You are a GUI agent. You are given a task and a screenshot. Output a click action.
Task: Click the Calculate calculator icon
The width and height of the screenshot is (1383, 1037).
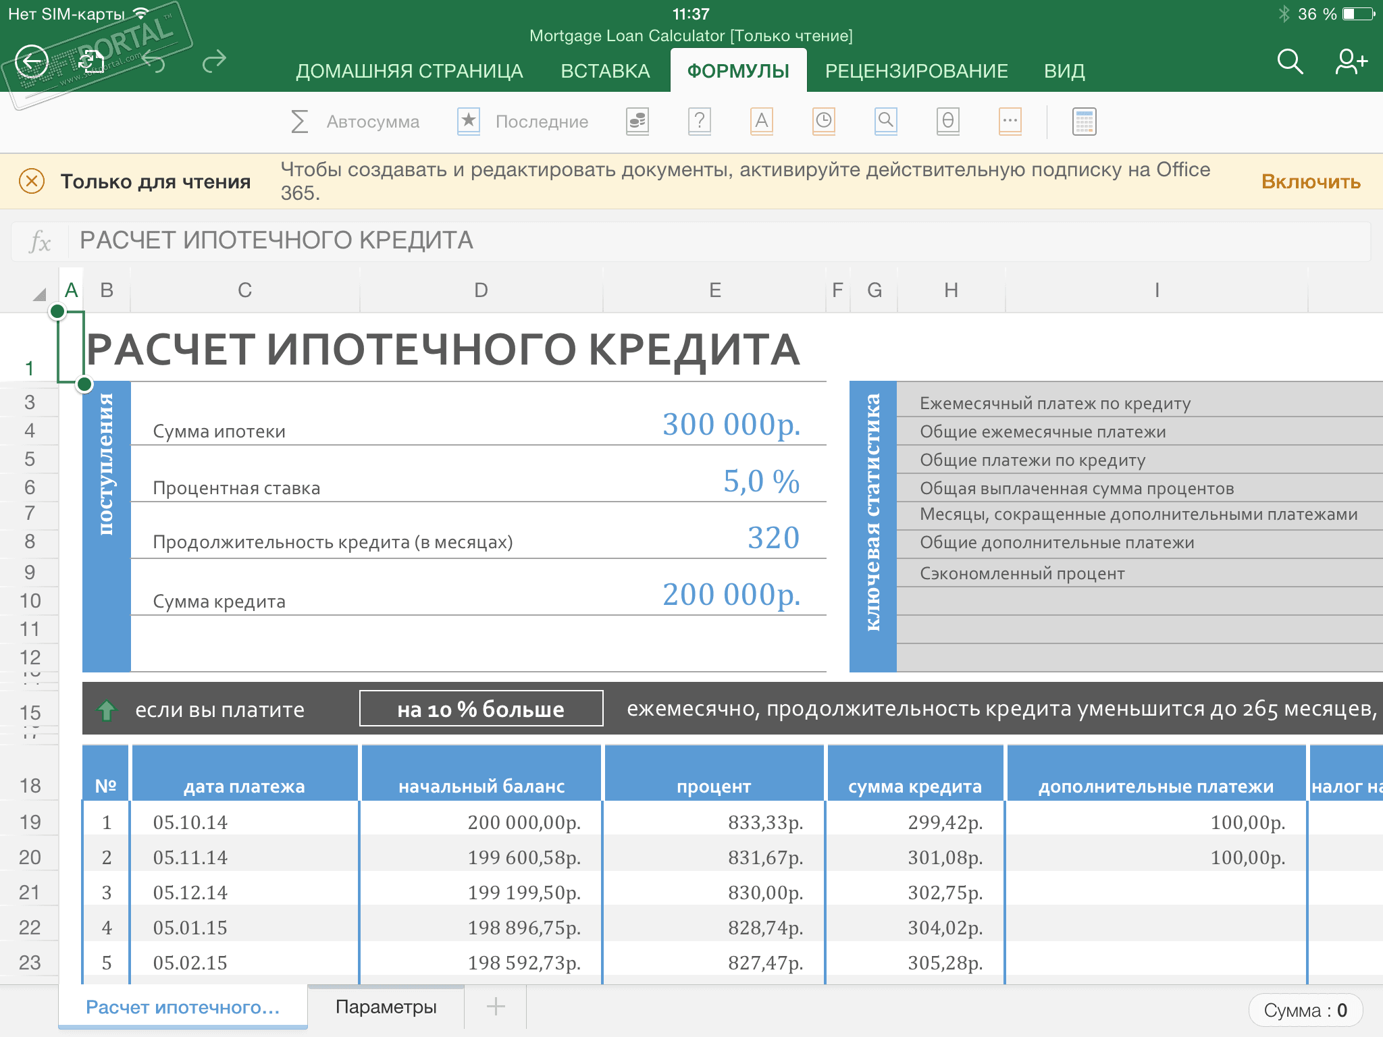[1084, 122]
